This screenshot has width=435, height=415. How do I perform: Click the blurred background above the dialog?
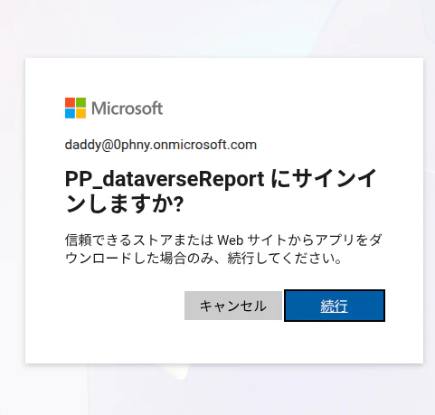[x=217, y=29]
